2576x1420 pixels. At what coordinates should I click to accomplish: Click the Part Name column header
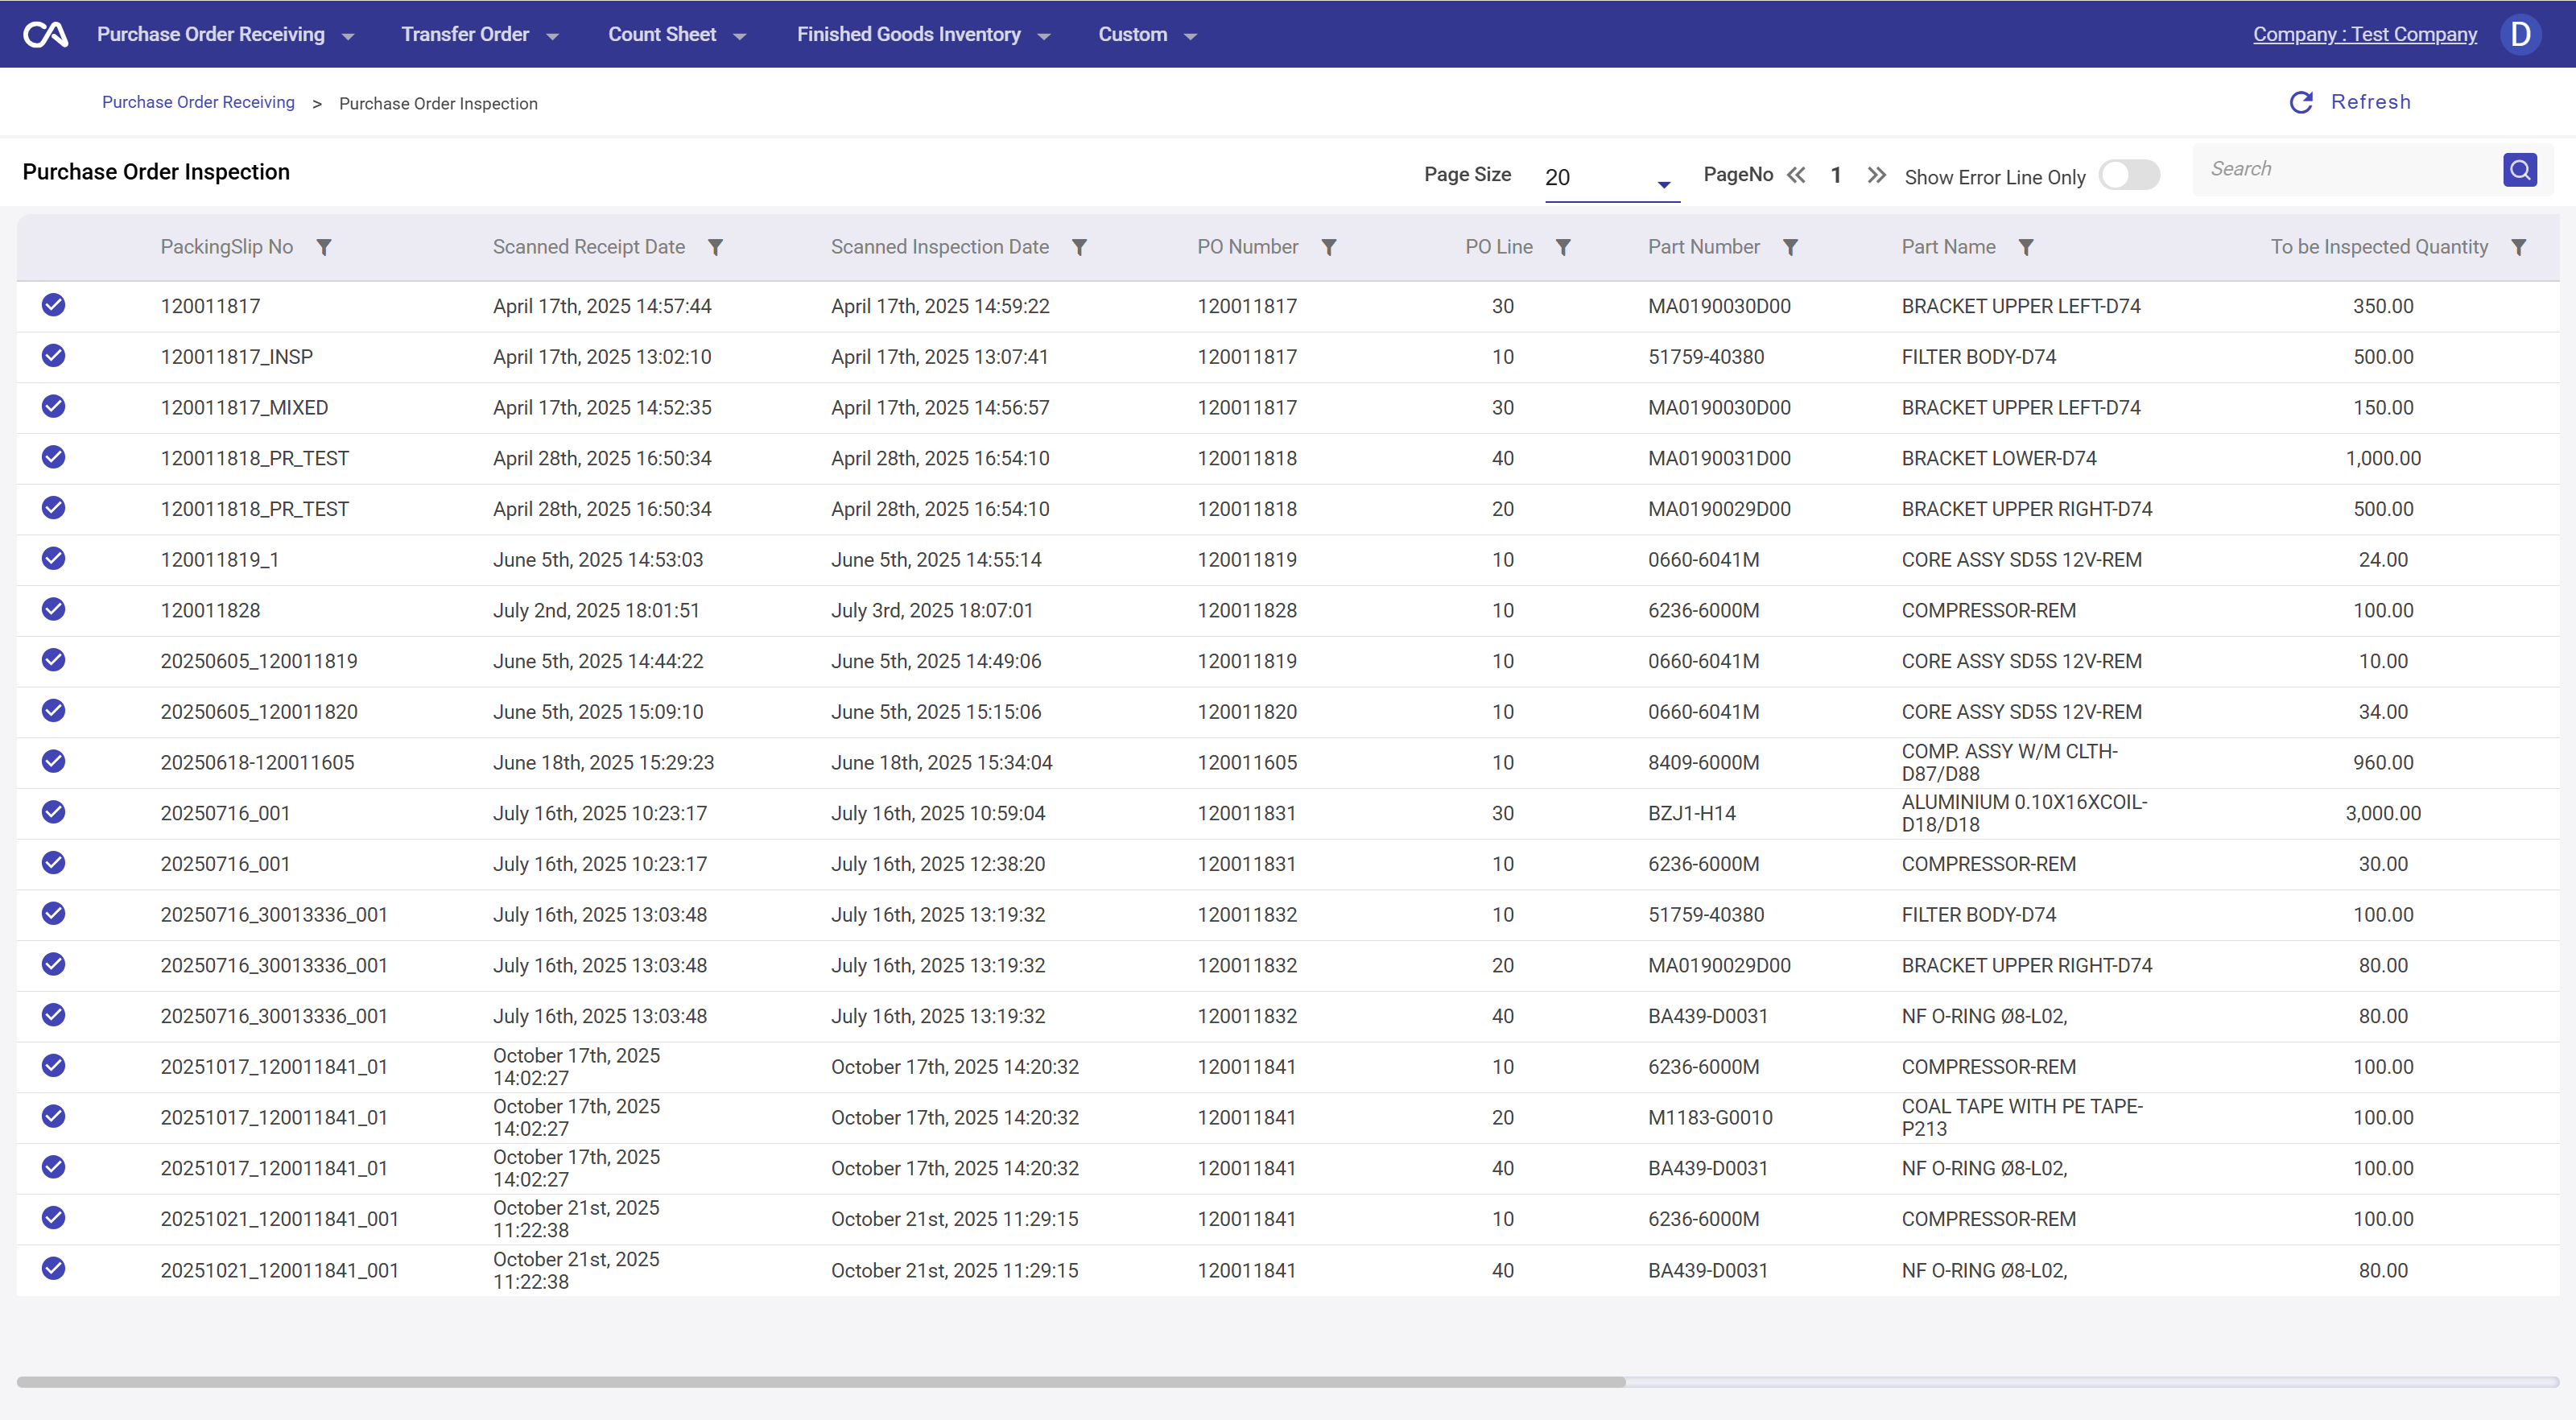click(x=1948, y=247)
